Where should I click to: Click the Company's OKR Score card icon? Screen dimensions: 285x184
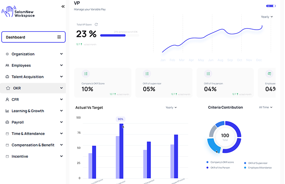point(86,74)
